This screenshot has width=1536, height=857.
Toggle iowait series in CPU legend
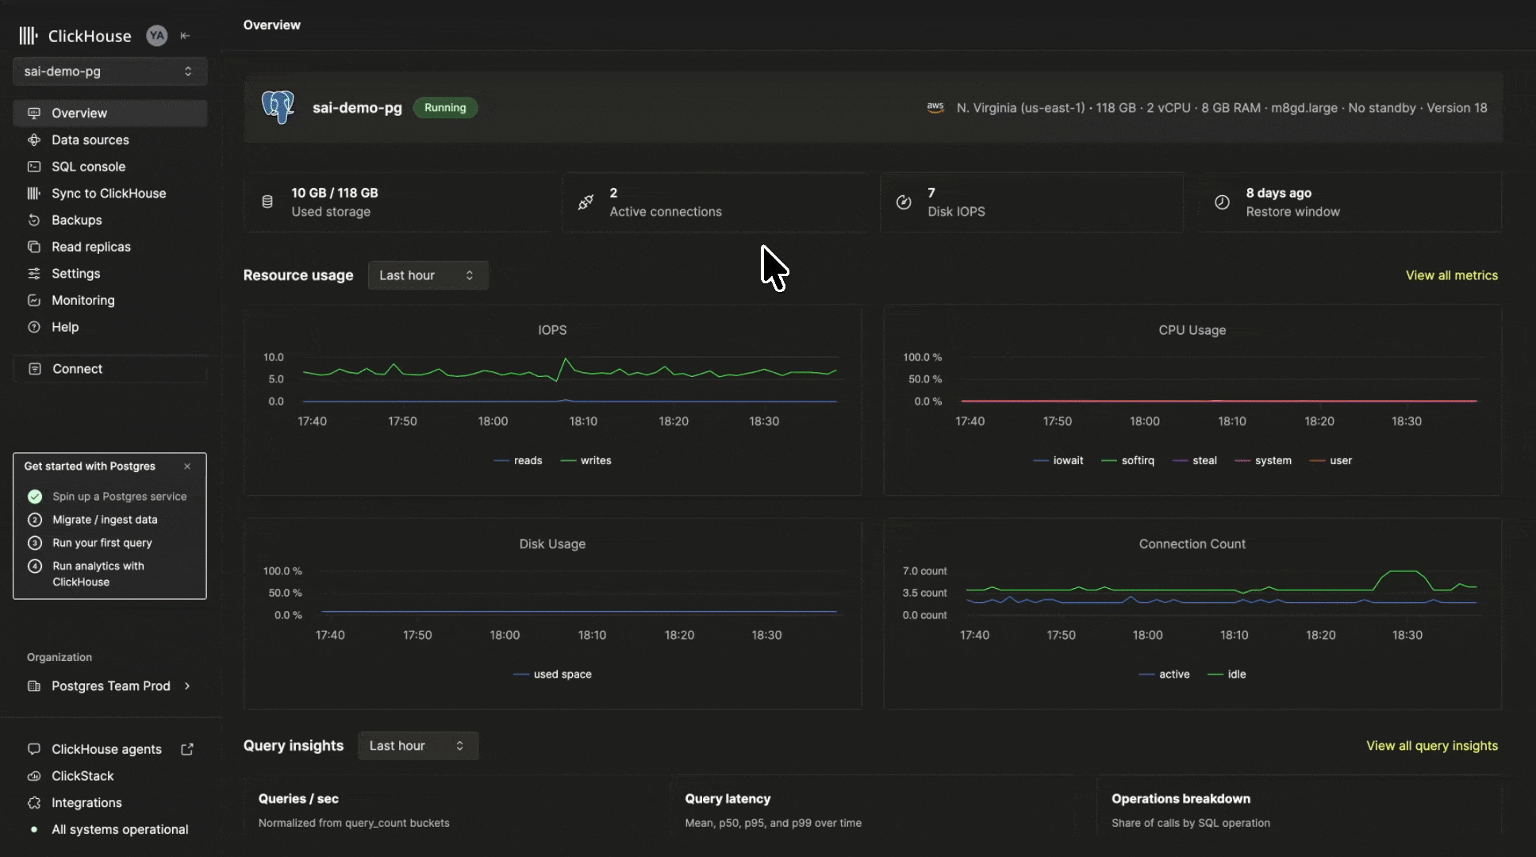point(1058,460)
